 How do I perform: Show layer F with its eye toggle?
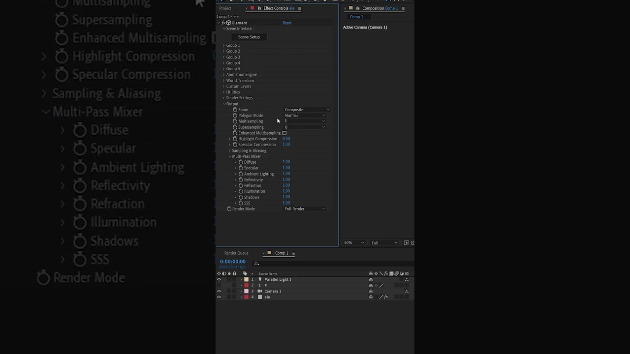[x=219, y=285]
